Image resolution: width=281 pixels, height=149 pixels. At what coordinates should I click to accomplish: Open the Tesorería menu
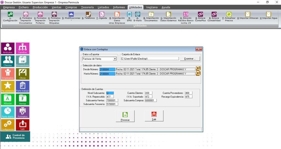click(x=87, y=7)
